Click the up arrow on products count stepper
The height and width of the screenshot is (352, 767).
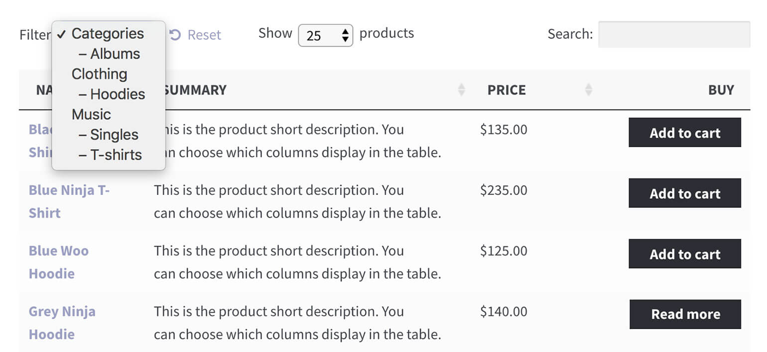[x=346, y=31]
